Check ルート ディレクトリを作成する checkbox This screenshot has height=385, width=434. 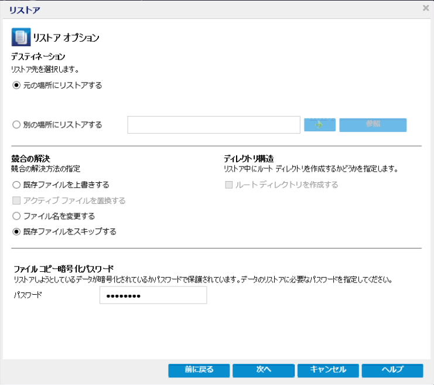228,185
